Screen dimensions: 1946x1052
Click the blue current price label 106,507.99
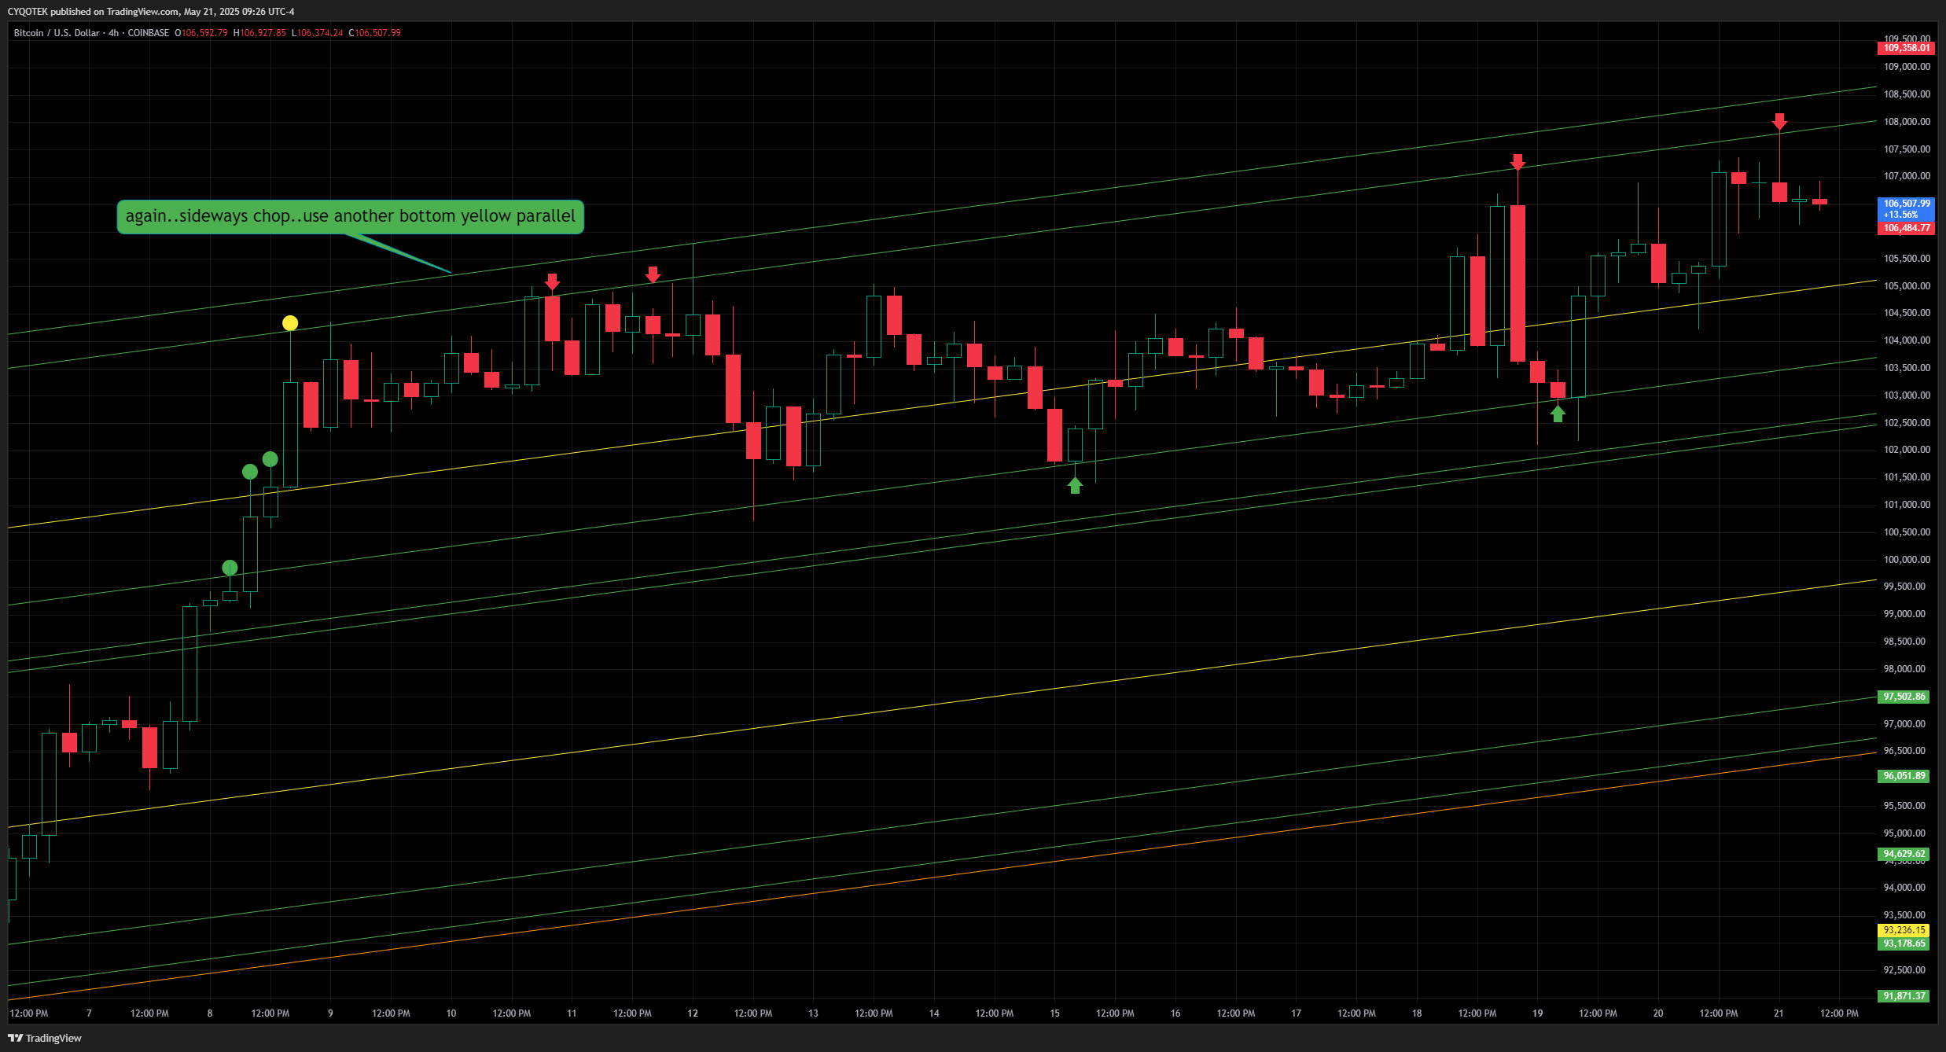point(1906,204)
